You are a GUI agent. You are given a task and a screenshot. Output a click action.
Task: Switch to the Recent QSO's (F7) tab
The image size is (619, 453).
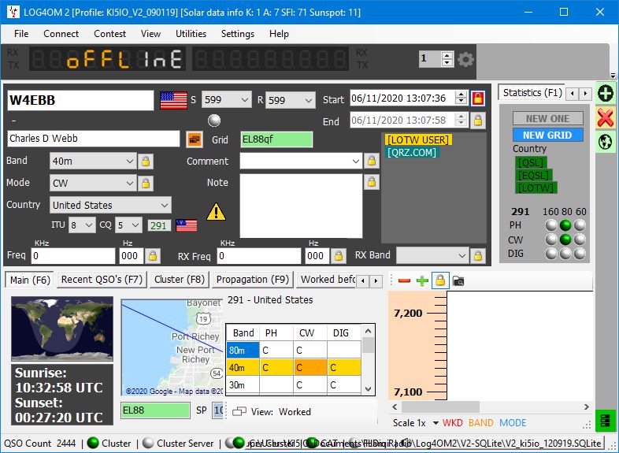tap(102, 280)
